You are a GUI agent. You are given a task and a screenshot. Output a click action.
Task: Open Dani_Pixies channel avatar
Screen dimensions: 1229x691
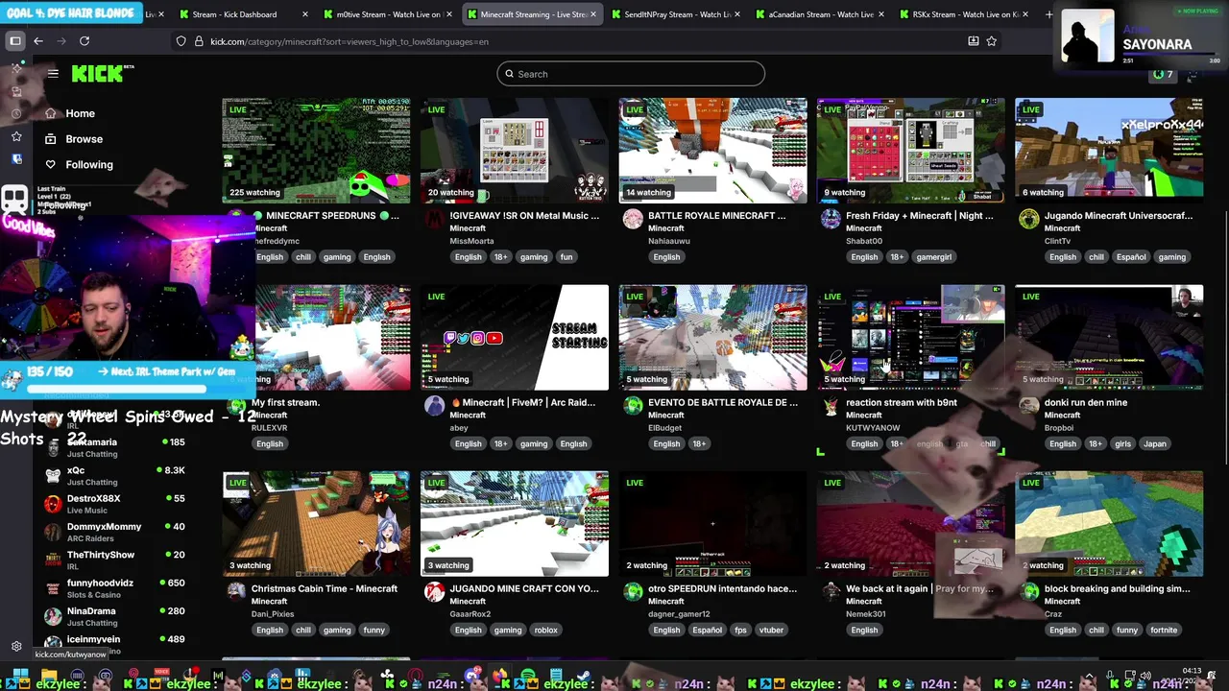tap(236, 592)
